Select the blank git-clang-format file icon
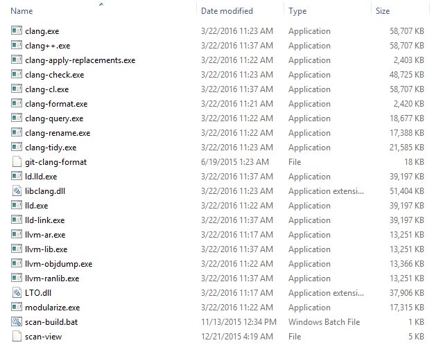 pos(17,161)
